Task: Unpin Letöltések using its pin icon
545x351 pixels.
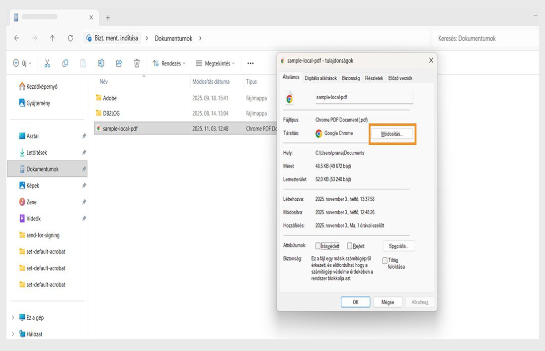Action: (x=84, y=152)
